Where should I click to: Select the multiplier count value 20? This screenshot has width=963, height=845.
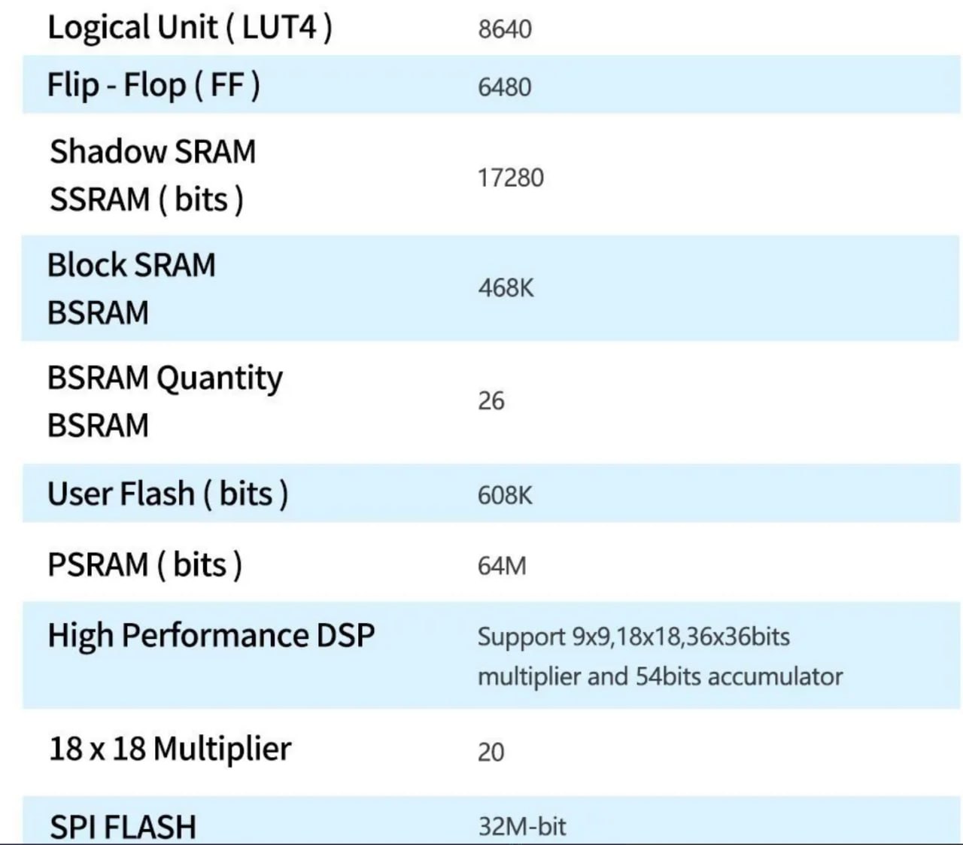point(491,752)
